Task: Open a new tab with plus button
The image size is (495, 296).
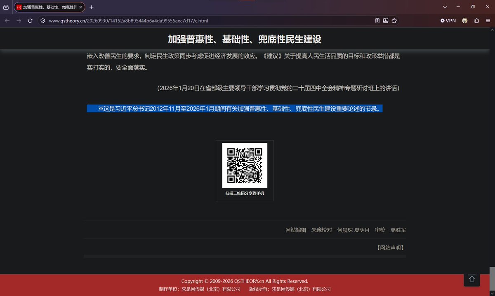Action: pos(92,7)
